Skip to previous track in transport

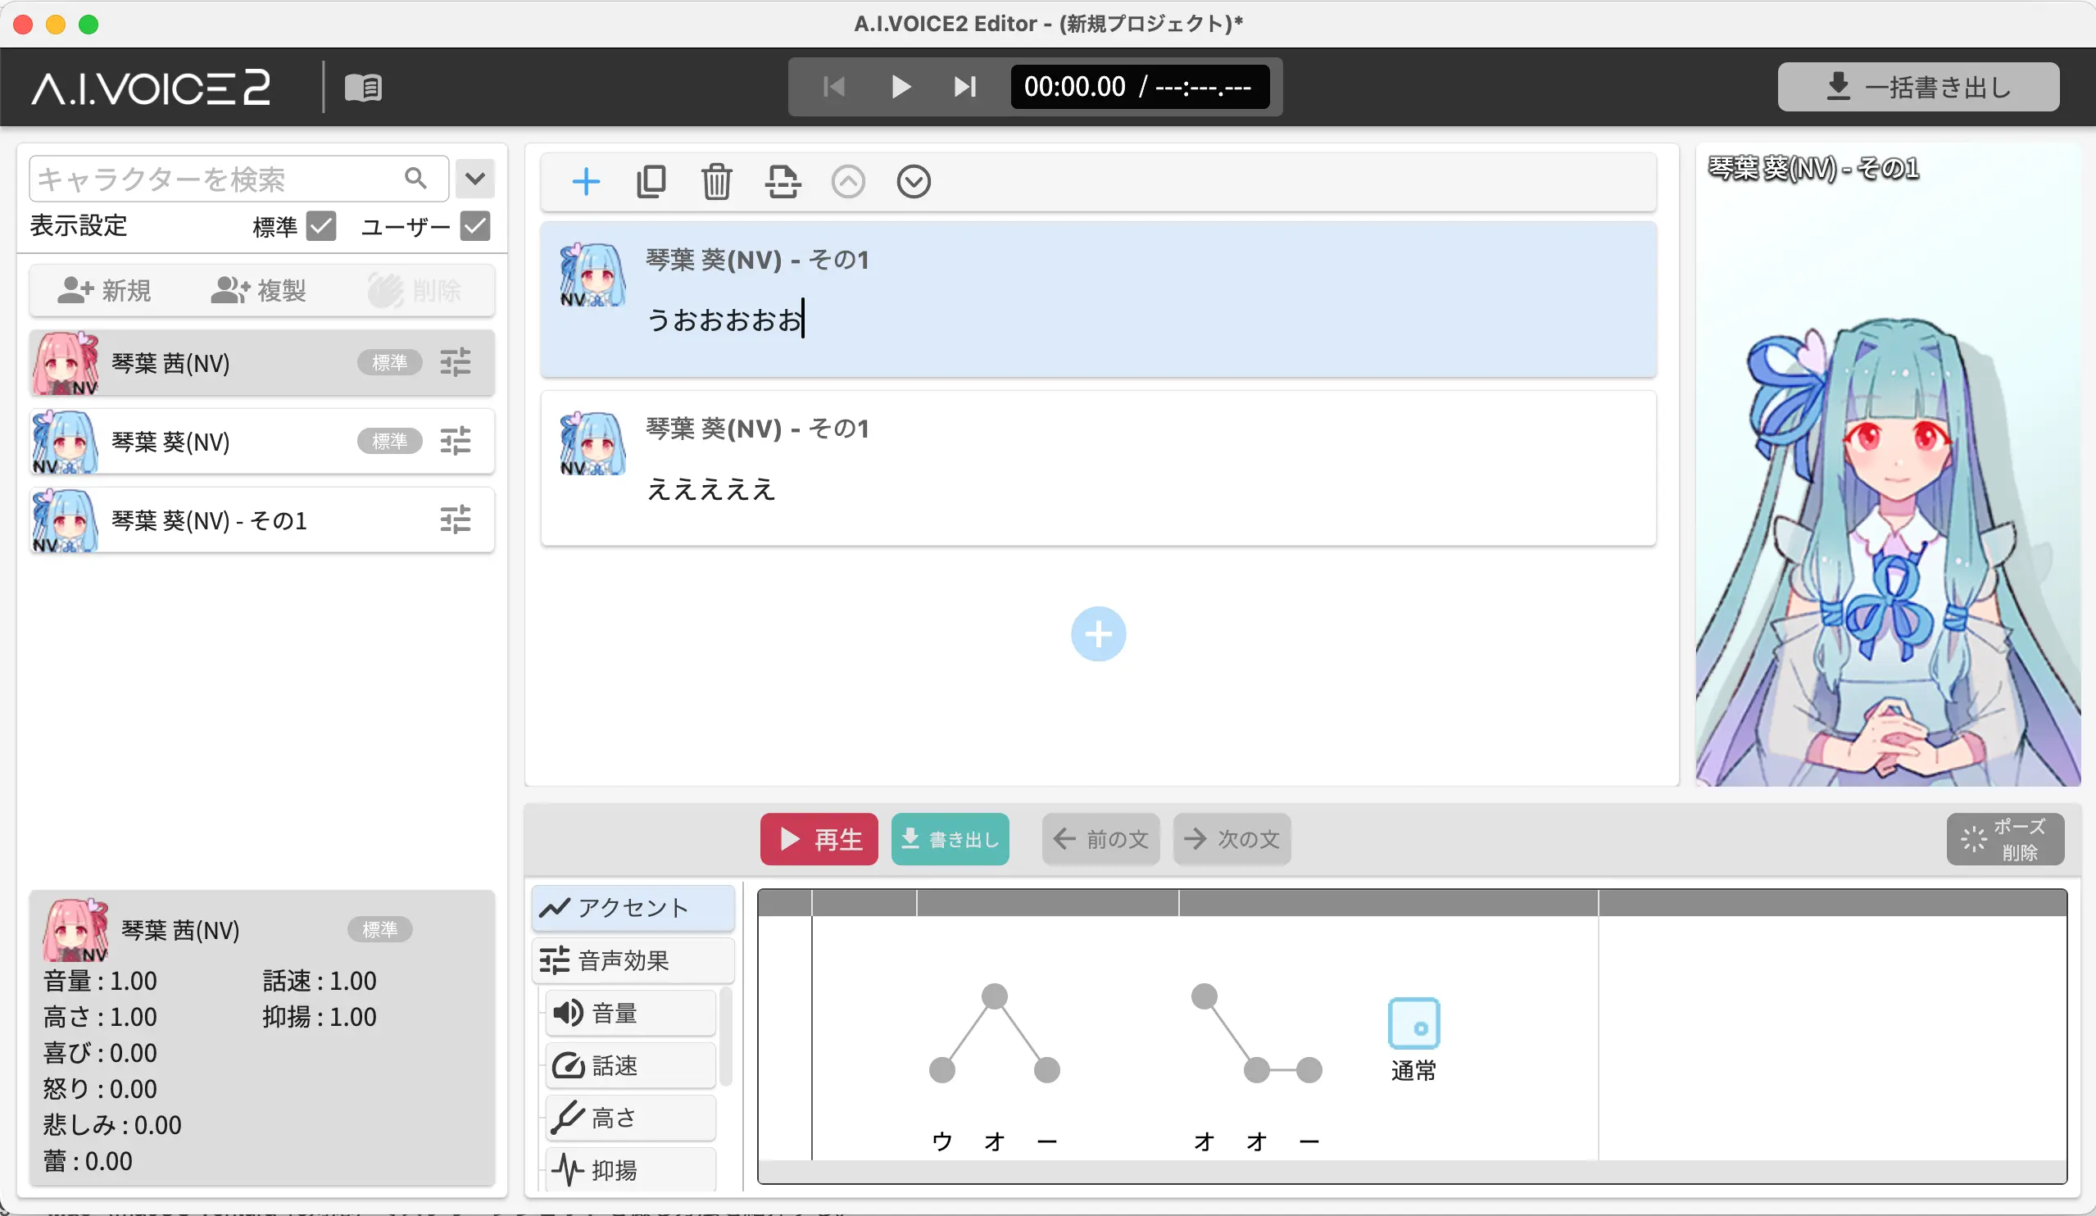(x=833, y=87)
